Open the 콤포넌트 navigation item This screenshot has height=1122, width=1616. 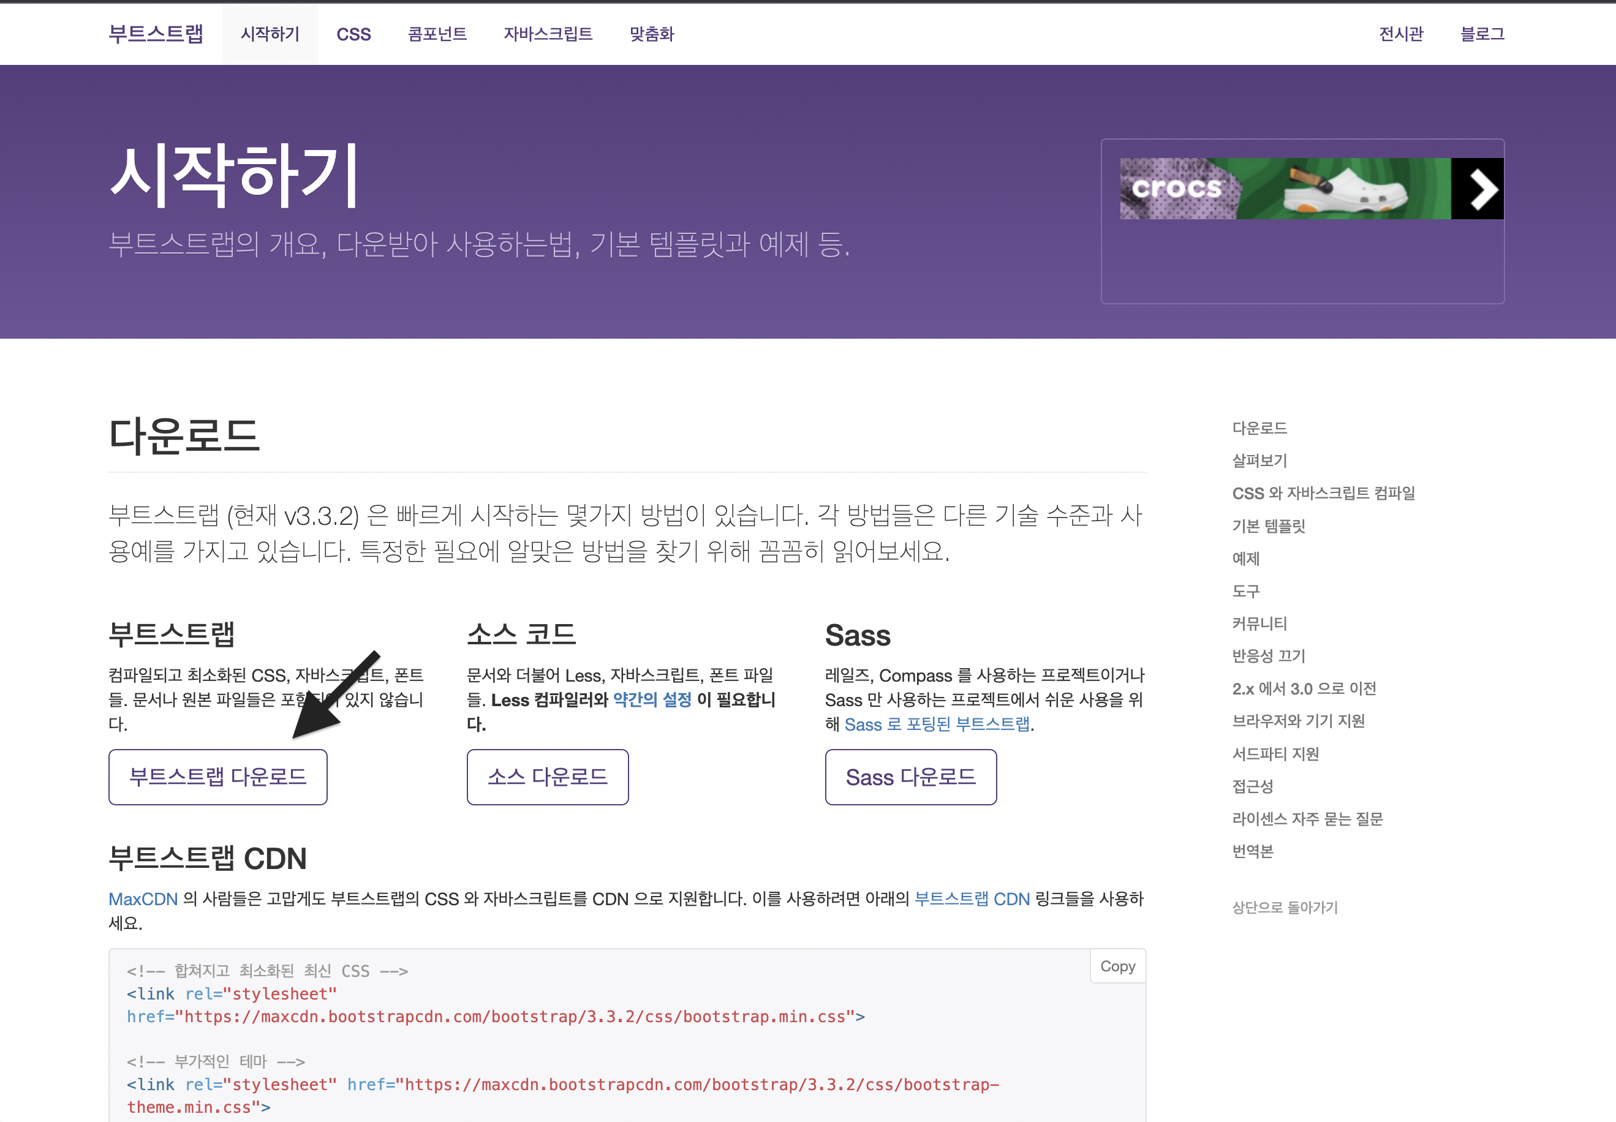[437, 34]
